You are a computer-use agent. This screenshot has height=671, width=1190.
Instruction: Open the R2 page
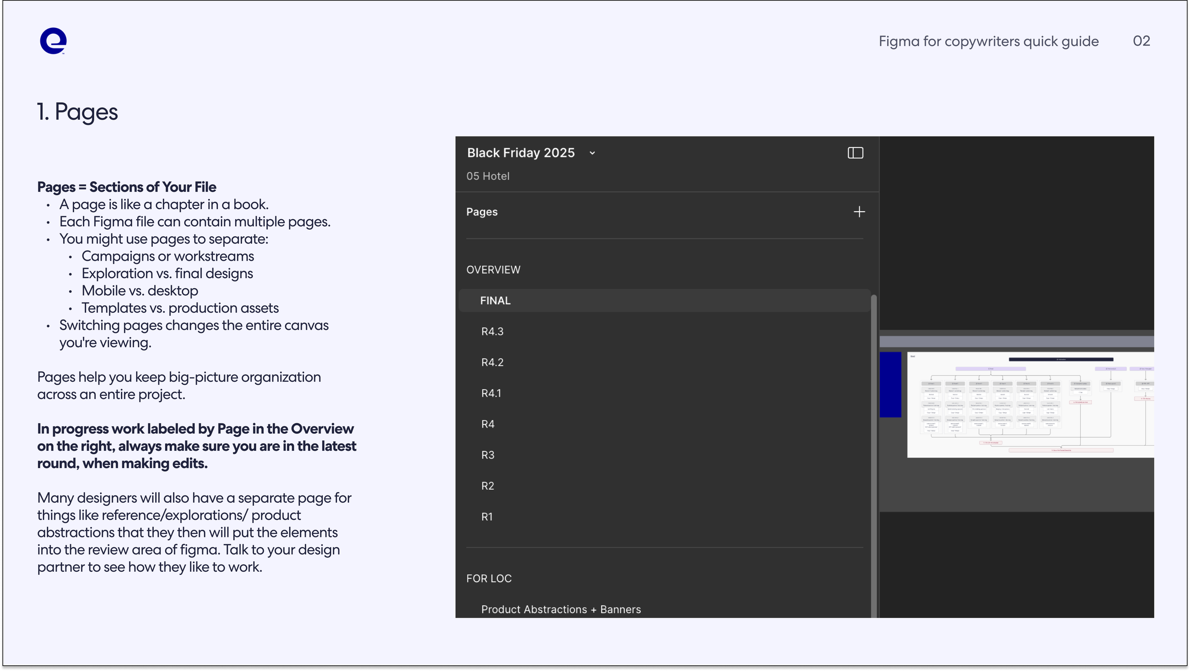(487, 486)
